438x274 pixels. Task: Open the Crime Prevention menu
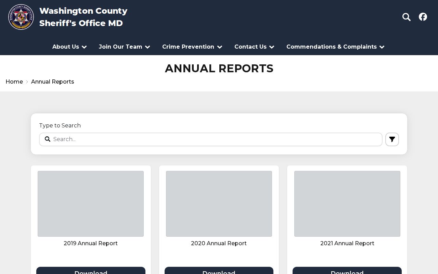coord(188,47)
